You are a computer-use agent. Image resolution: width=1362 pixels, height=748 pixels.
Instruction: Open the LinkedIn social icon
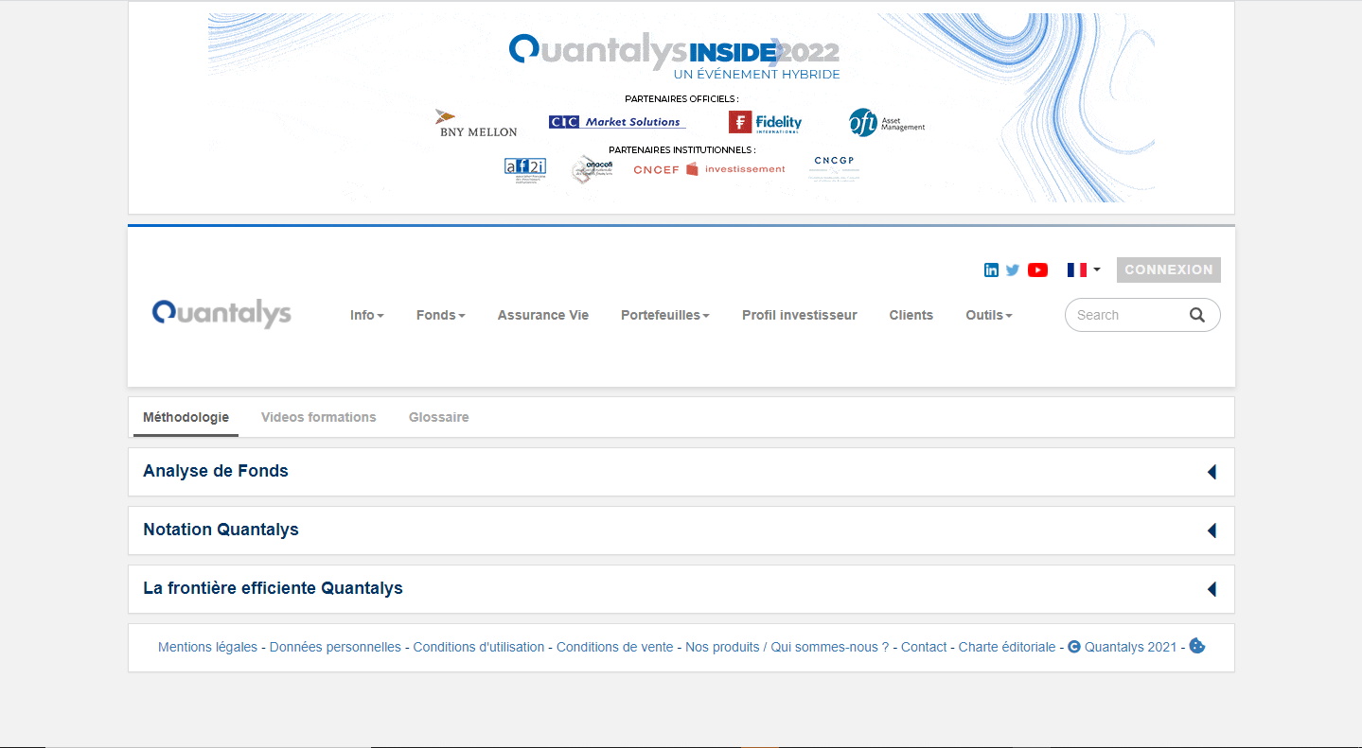click(991, 270)
